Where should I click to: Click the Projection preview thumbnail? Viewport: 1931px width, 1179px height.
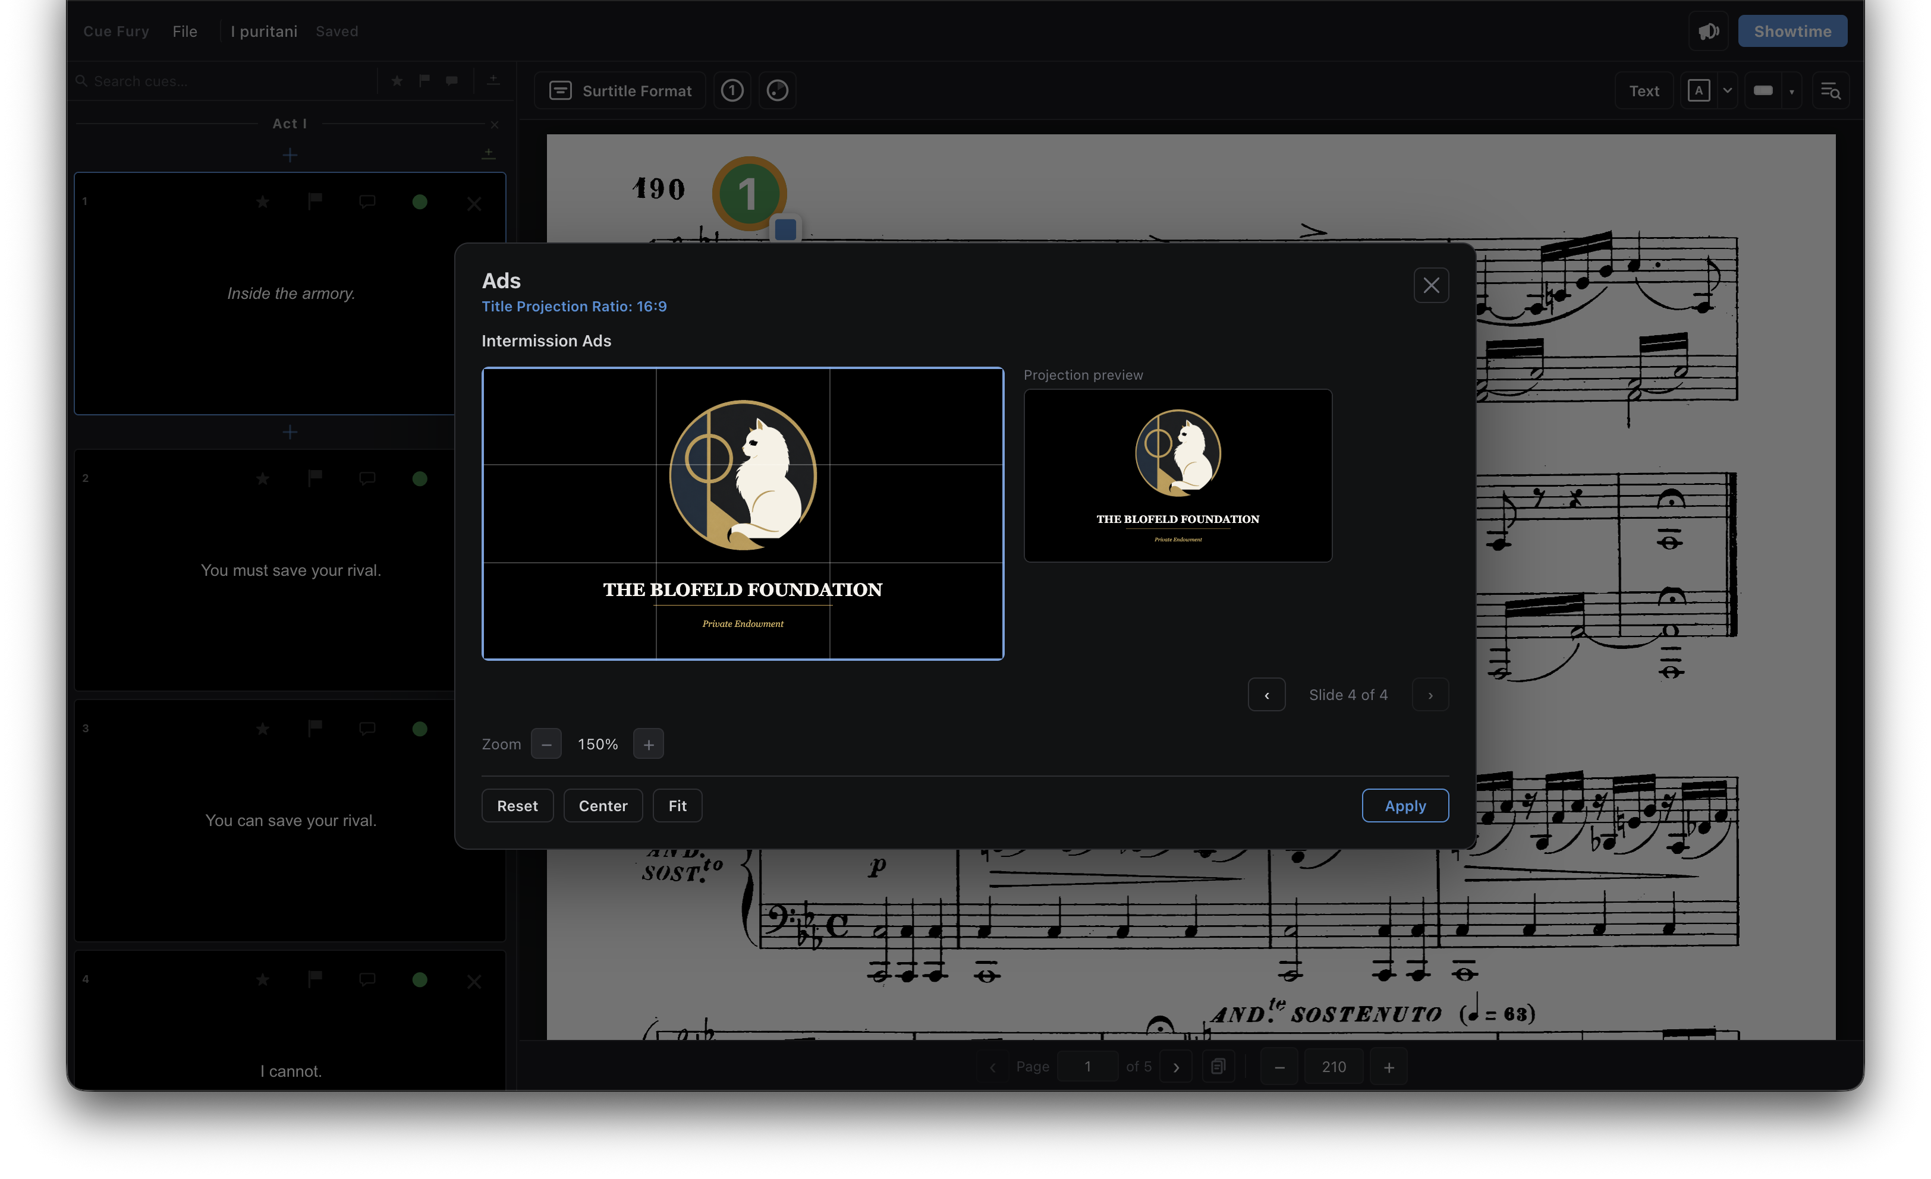pos(1177,475)
